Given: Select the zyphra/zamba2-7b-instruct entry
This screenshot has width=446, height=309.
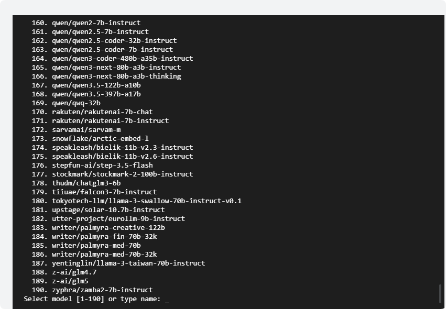Looking at the screenshot, I should click(102, 290).
